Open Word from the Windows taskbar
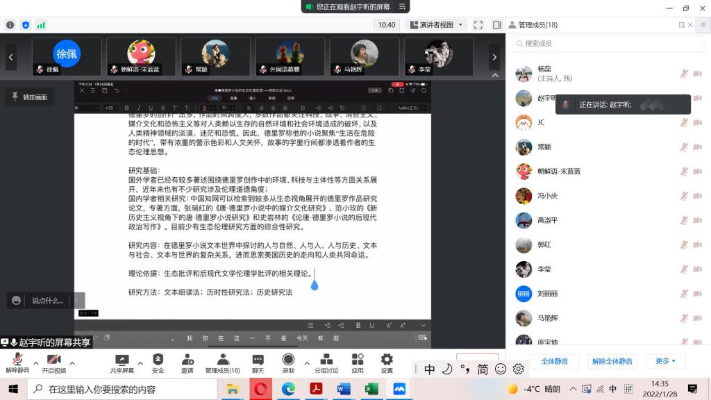 click(x=344, y=389)
